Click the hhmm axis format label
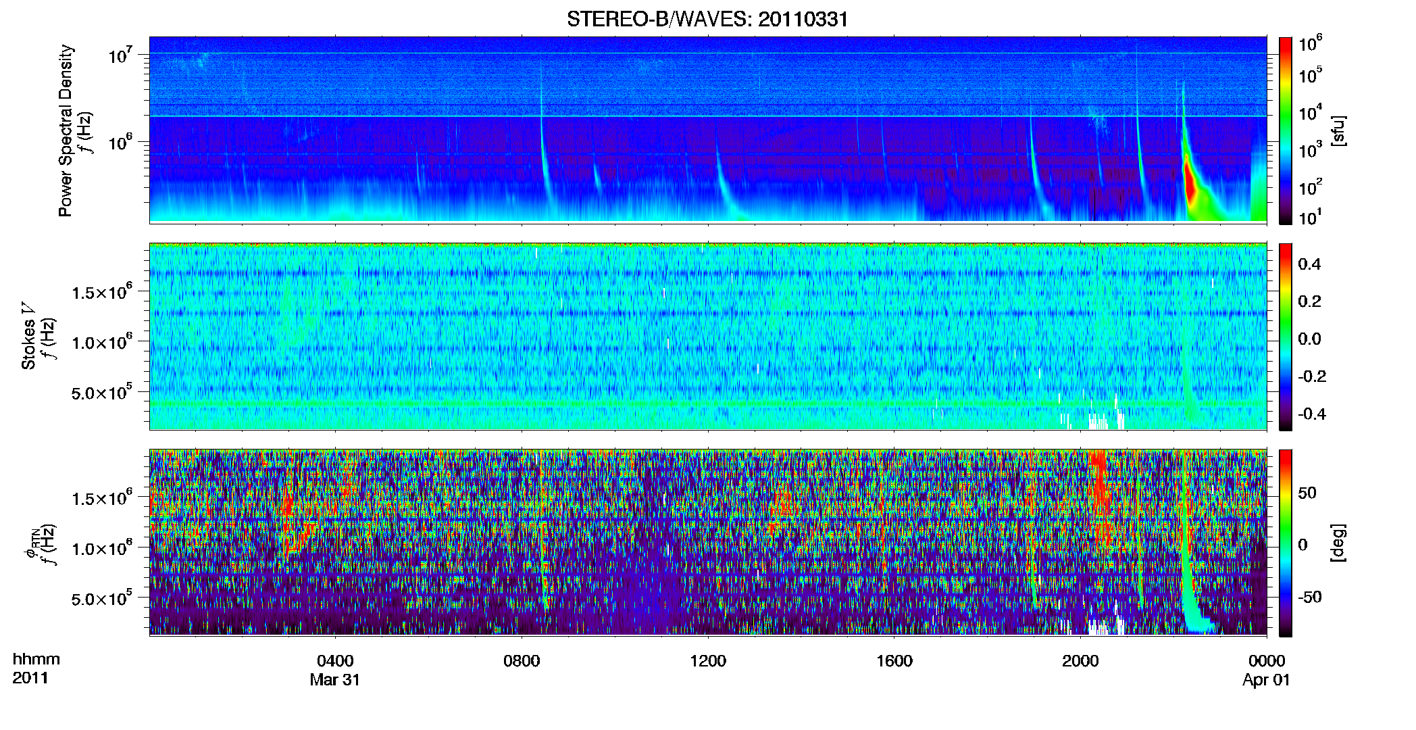 tap(36, 660)
